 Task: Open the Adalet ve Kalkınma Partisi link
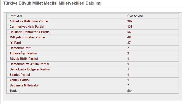(29, 21)
